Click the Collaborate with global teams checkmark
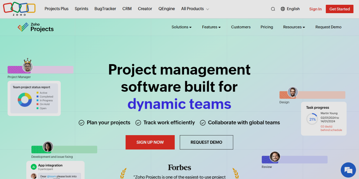Screen dimensions: 359x179 pos(203,123)
